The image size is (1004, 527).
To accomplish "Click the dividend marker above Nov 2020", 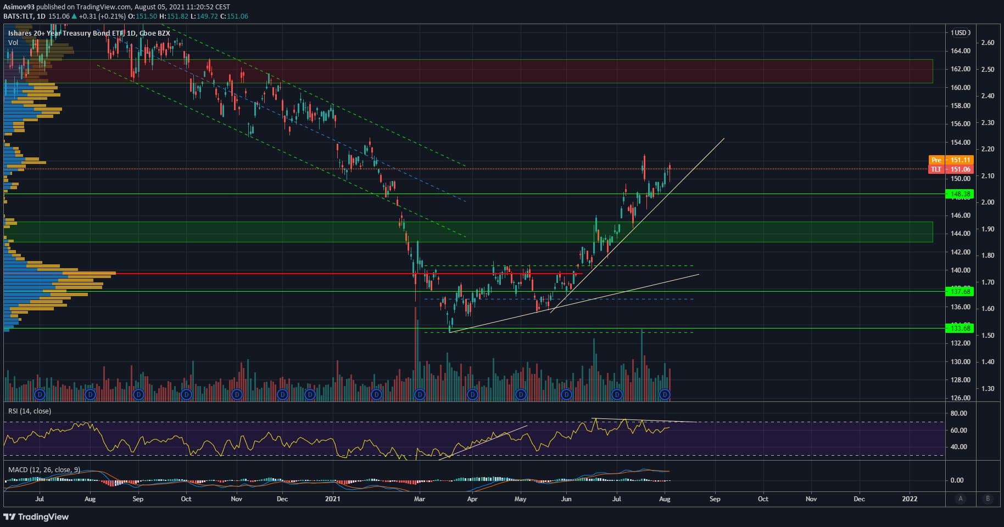I will (237, 394).
